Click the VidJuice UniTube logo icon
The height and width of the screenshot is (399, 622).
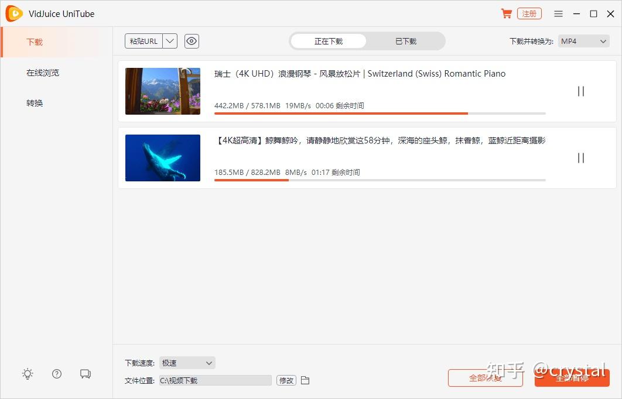[13, 13]
